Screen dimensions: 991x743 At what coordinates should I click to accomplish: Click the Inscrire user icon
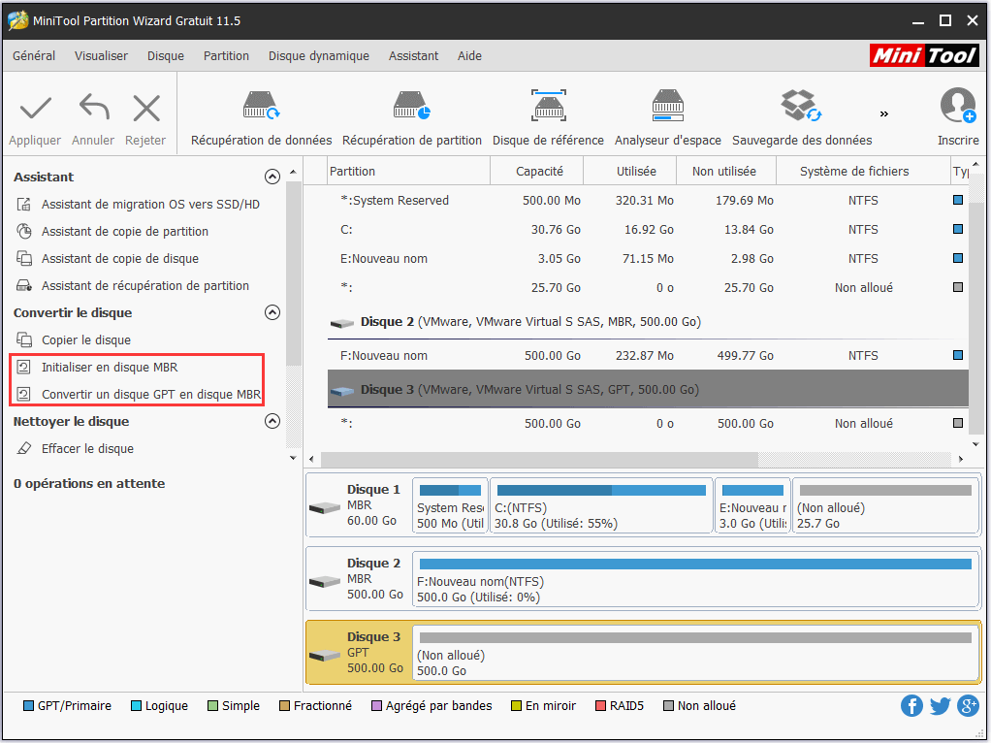pyautogui.click(x=957, y=106)
